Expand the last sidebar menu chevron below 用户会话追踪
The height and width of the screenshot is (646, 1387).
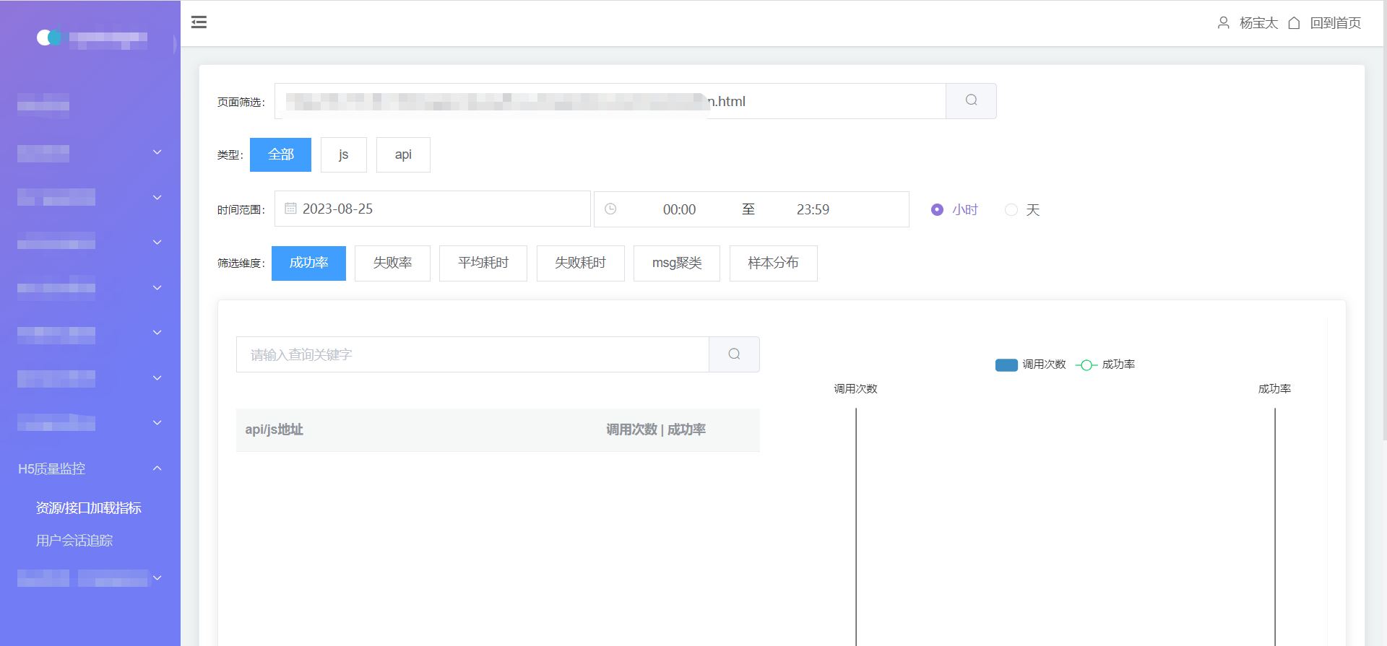tap(157, 577)
